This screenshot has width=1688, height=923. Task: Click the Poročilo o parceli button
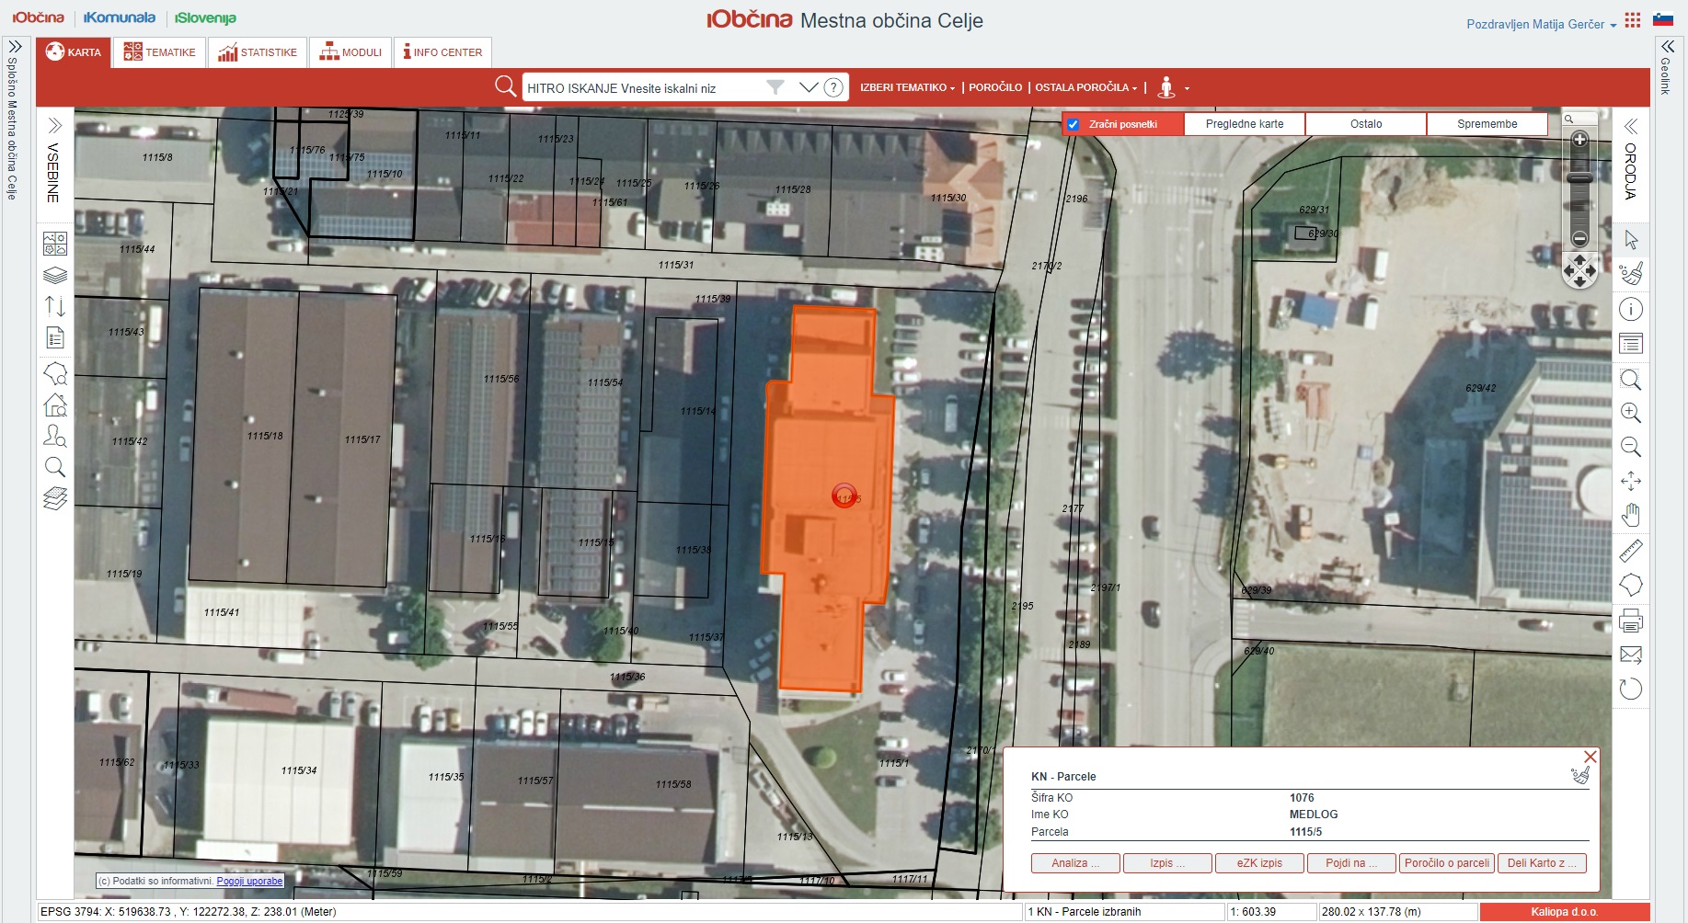1446,863
